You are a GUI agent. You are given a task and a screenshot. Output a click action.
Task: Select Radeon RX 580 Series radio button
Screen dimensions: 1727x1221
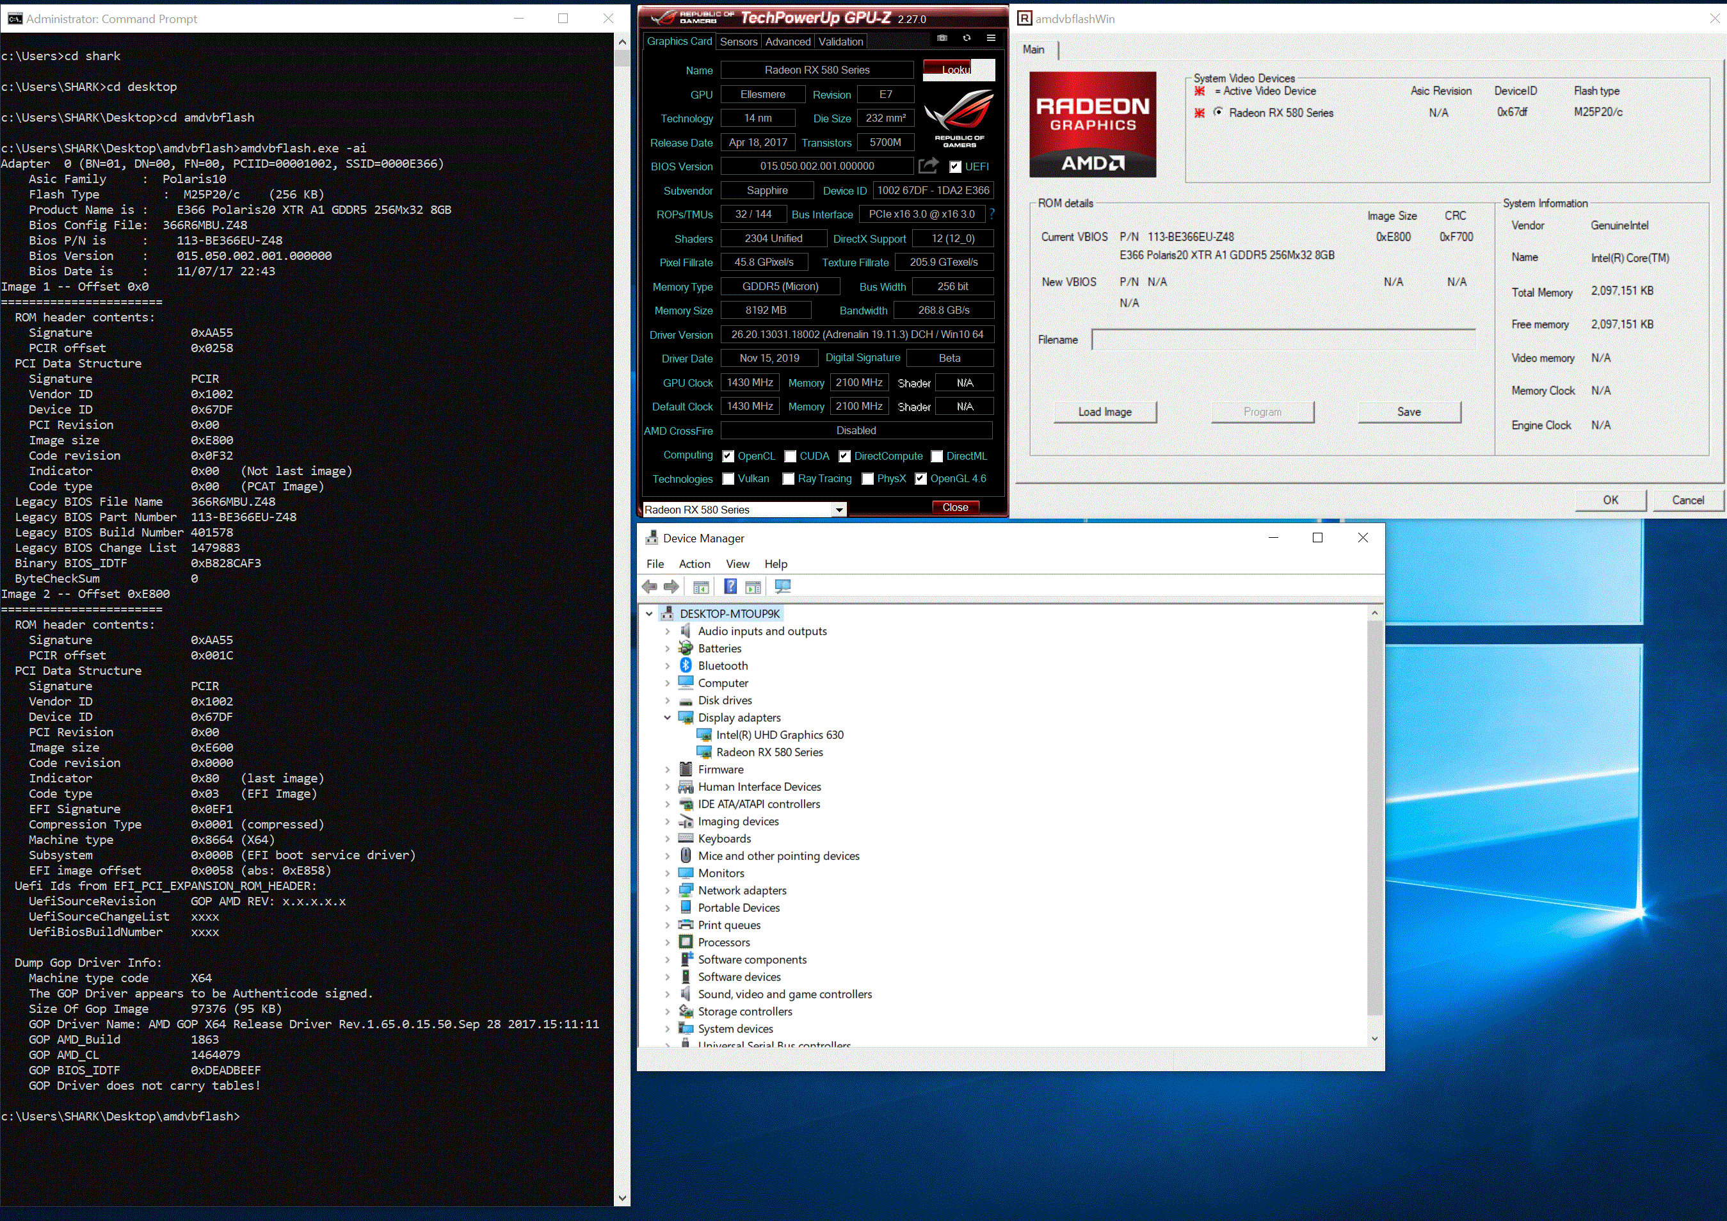pyautogui.click(x=1219, y=112)
